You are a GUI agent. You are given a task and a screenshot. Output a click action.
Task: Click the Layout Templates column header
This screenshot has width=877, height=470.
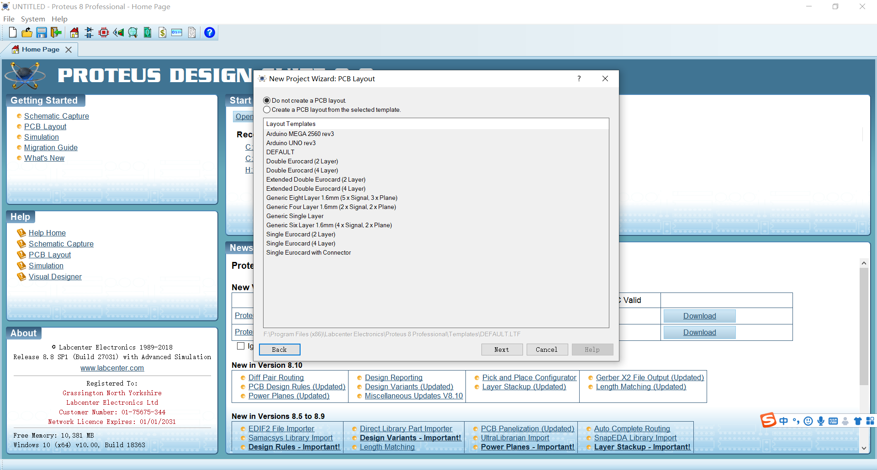[x=436, y=124]
